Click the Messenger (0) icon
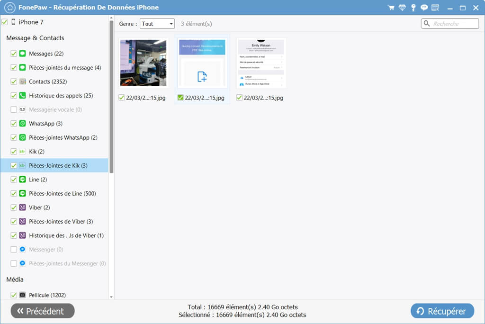 [23, 250]
